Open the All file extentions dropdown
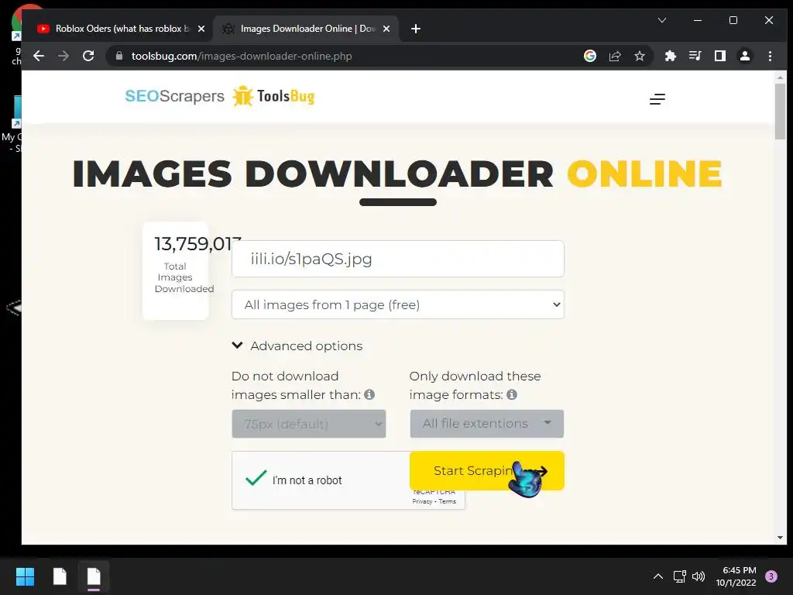 point(486,424)
